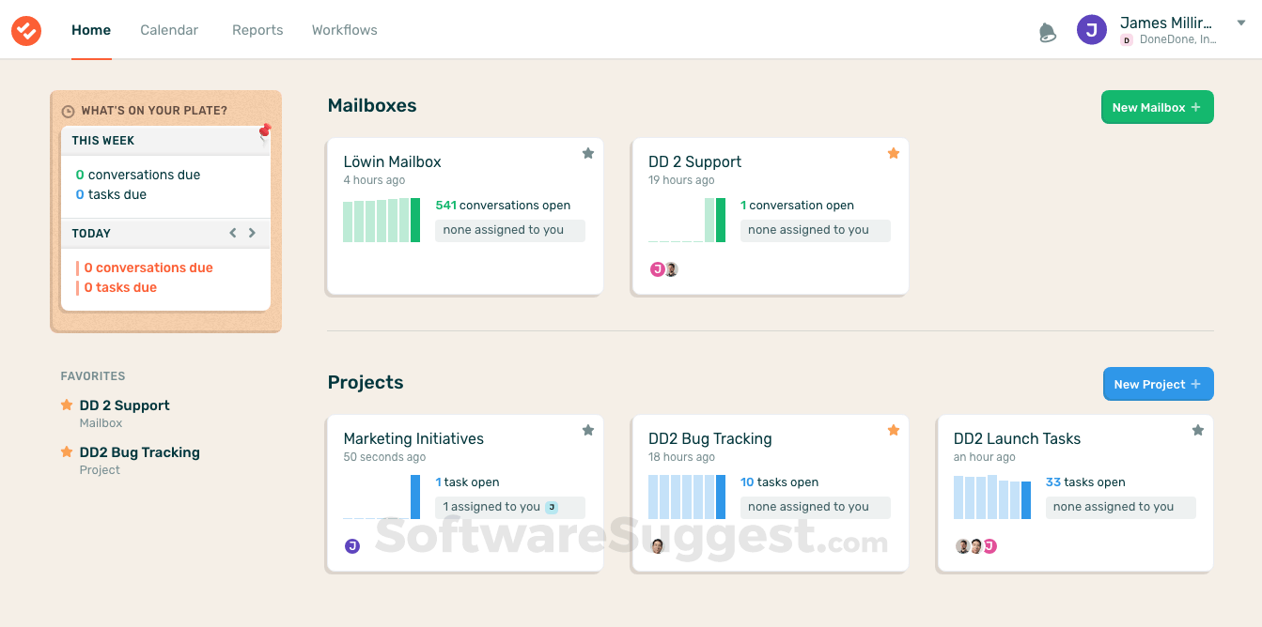
Task: Open the notifications bell
Action: [x=1047, y=32]
